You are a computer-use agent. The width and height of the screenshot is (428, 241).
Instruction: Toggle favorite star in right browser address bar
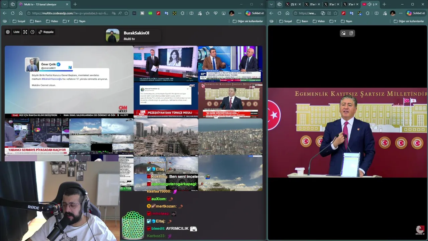click(335, 13)
